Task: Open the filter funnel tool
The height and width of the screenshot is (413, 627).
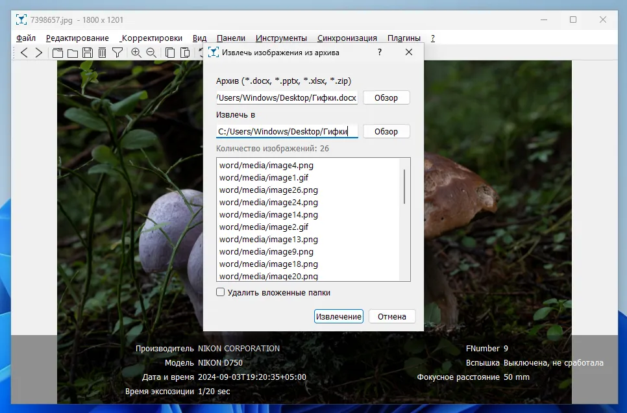Action: click(x=117, y=53)
